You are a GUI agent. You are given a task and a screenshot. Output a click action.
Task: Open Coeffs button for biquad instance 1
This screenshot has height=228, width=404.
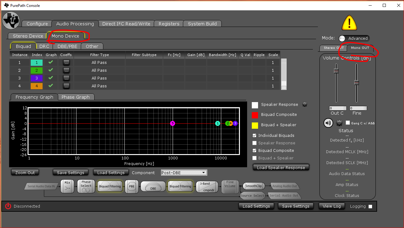66,63
